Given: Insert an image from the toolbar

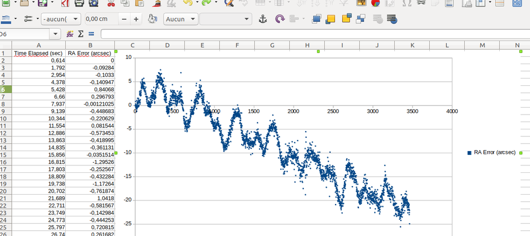Looking at the screenshot, I should click(361, 3).
